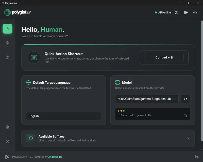Refresh the model list
This screenshot has height=162, width=203.
185,99
